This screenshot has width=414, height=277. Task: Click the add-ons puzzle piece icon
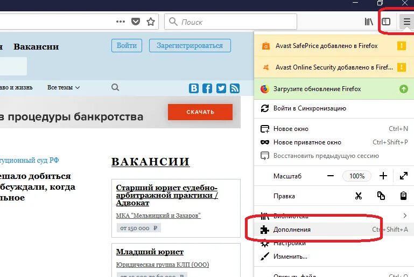pyautogui.click(x=264, y=230)
